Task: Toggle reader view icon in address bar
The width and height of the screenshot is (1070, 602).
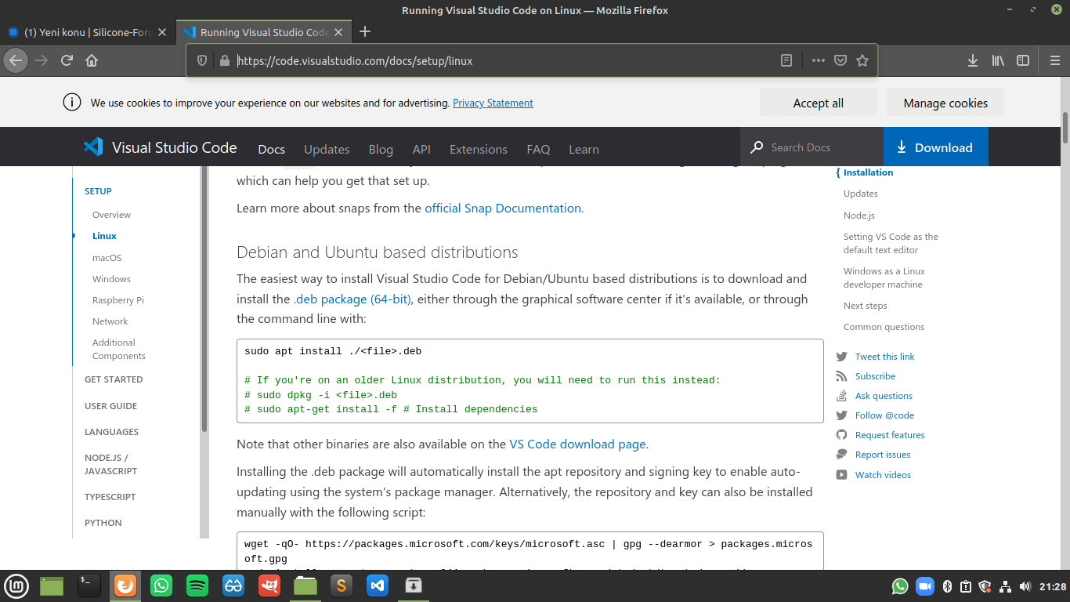Action: [x=786, y=60]
